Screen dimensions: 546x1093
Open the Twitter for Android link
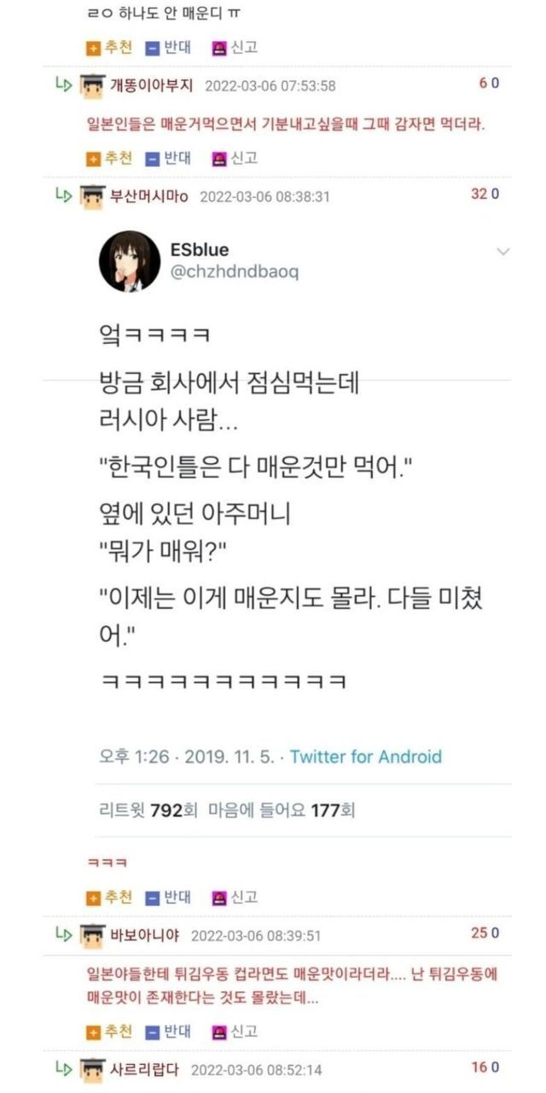366,757
